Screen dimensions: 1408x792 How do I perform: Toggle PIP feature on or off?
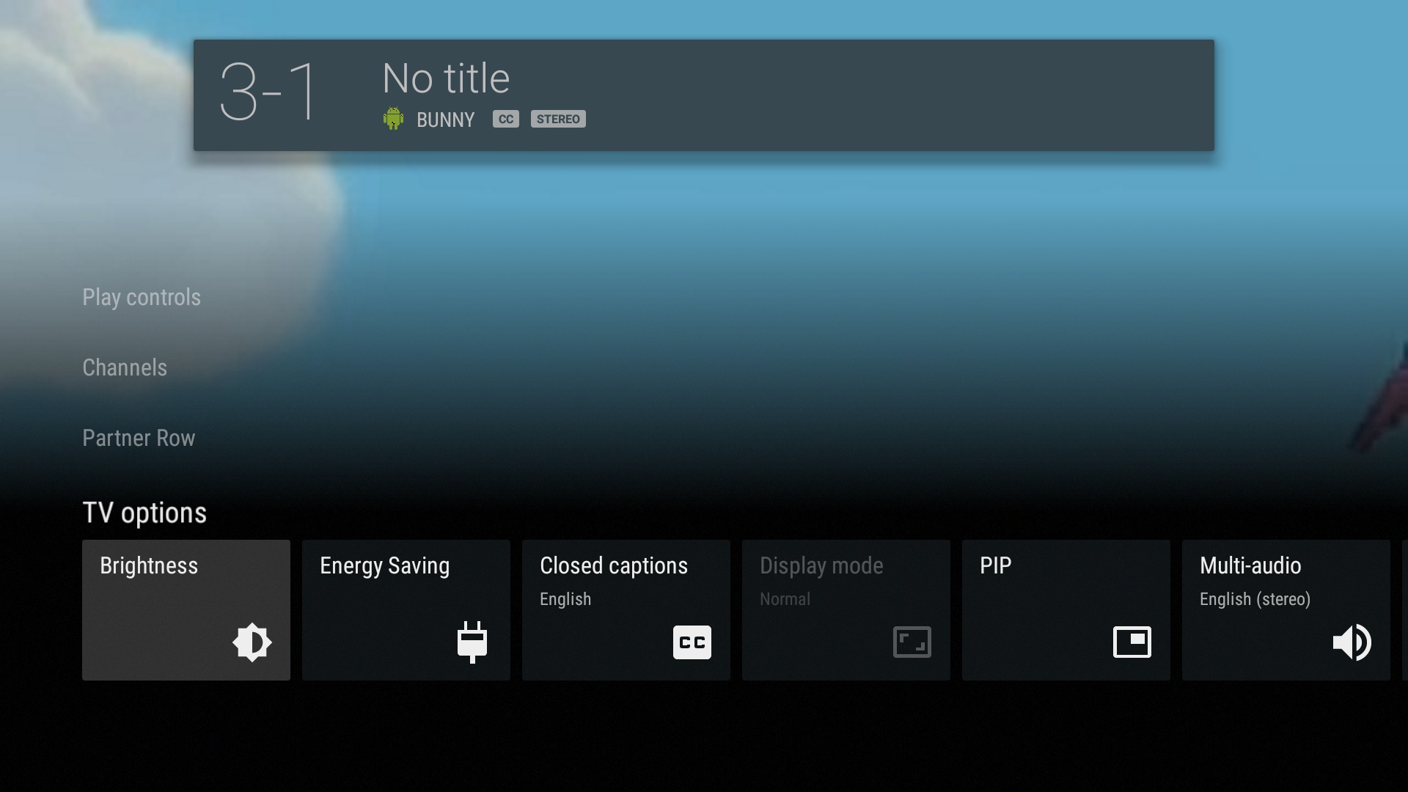pyautogui.click(x=1065, y=609)
